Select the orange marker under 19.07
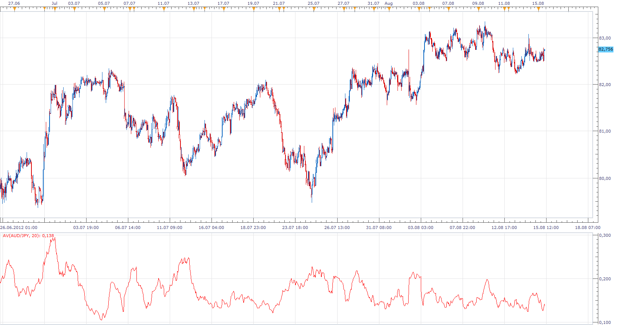 click(254, 9)
